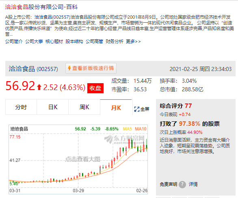
Task: Click the lightning icon on 极速行情 button
Action: coord(69,68)
